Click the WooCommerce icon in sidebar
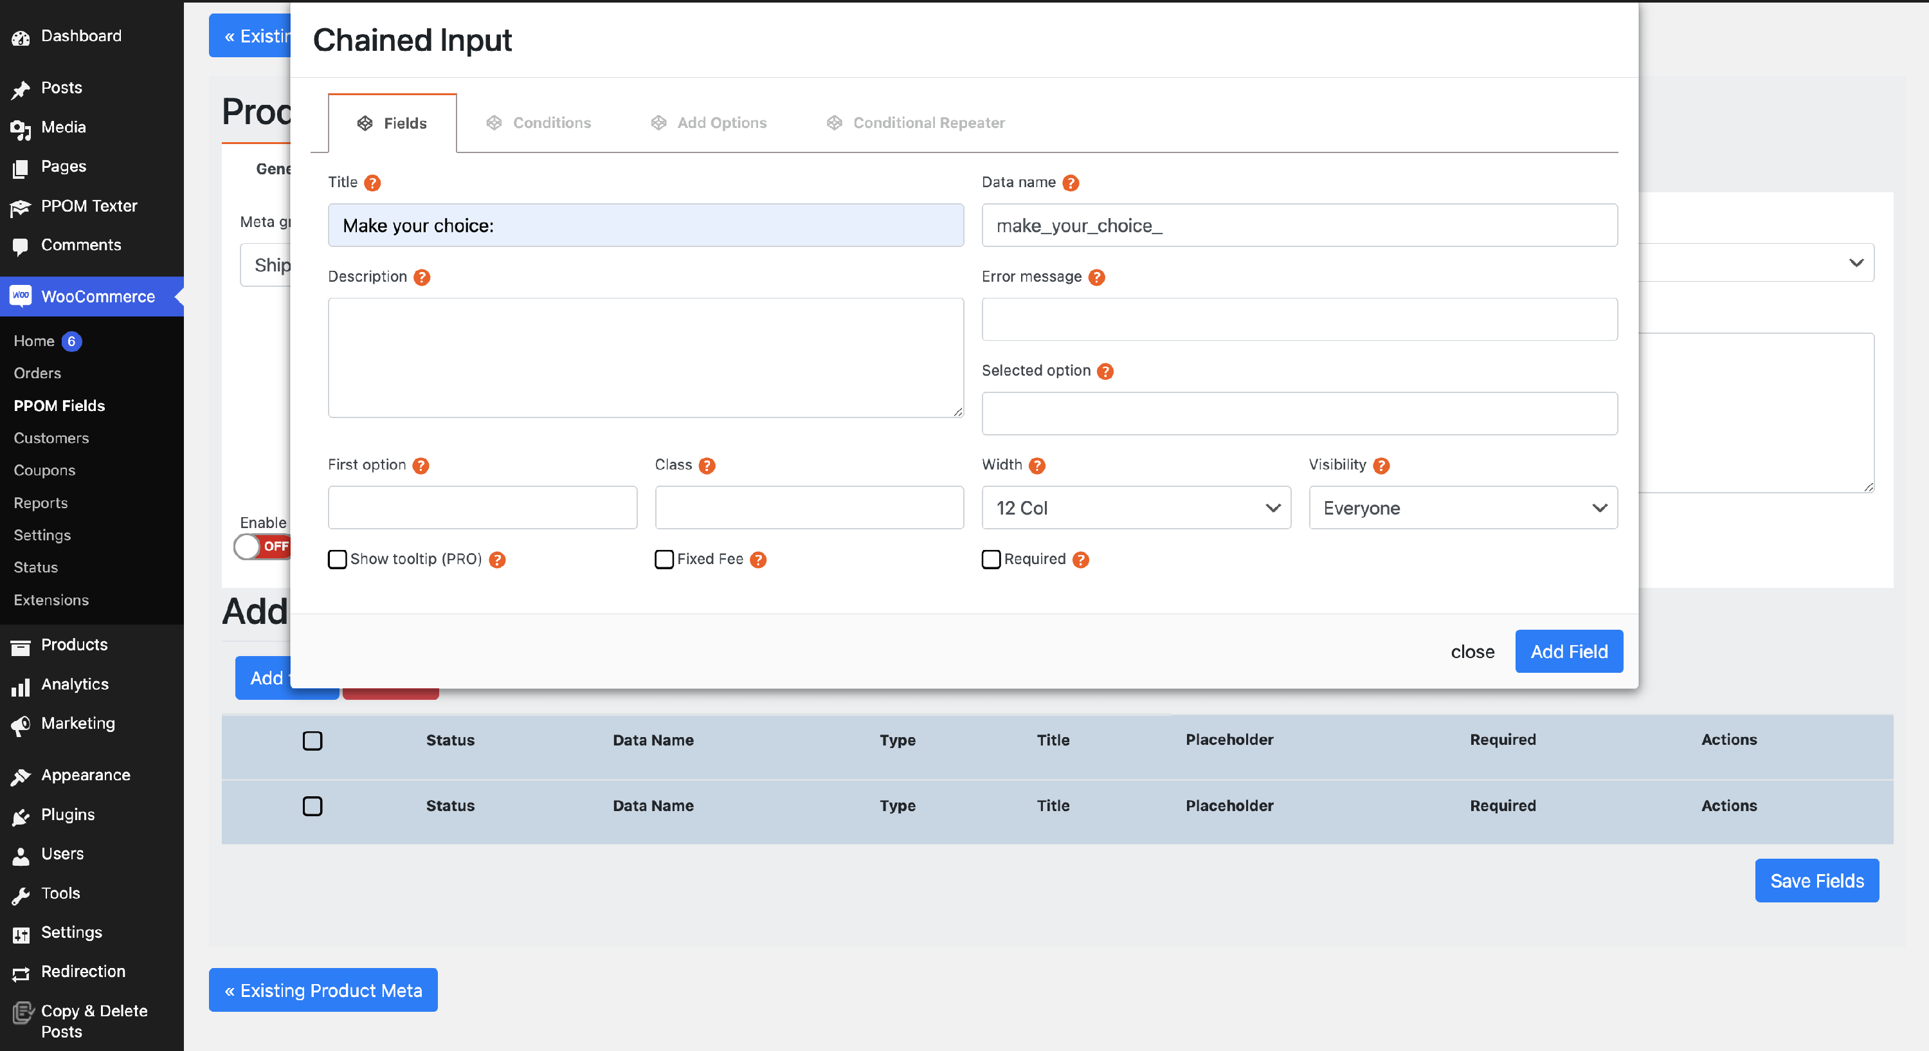The image size is (1929, 1051). [21, 297]
